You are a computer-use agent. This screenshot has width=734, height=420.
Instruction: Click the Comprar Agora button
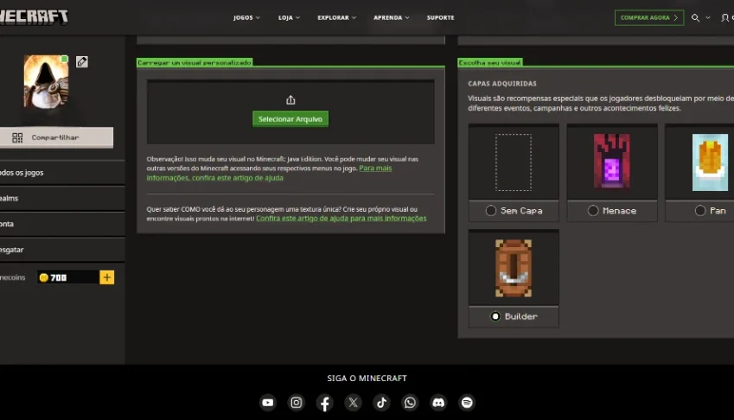pyautogui.click(x=648, y=18)
